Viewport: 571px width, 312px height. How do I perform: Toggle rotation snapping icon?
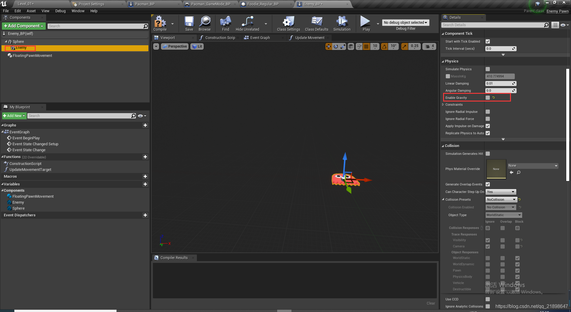(385, 46)
